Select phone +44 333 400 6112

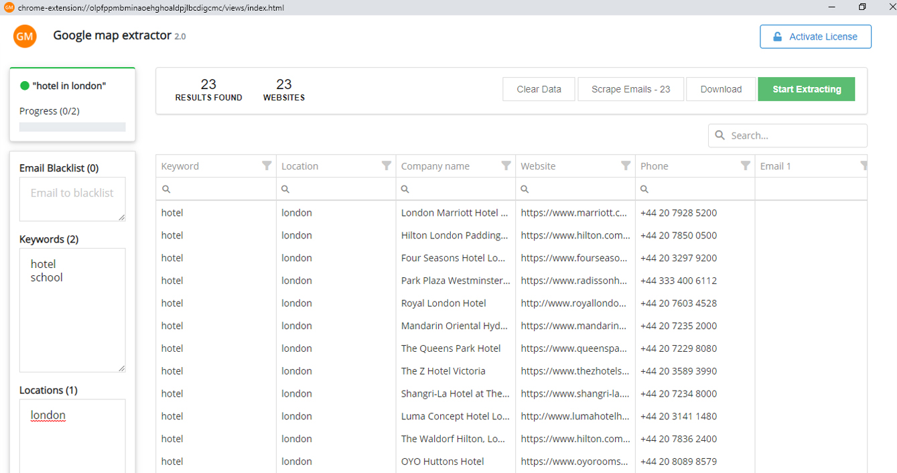pos(679,281)
